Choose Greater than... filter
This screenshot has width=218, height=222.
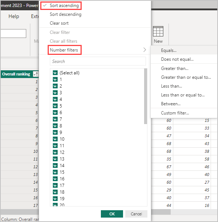coord(175,68)
